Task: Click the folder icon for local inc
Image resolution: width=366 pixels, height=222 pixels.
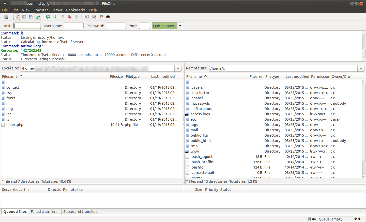Action: click(x=3, y=114)
